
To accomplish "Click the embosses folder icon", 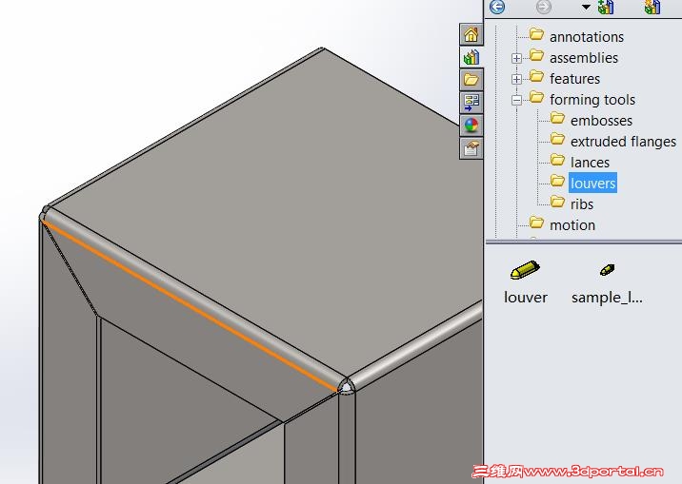I will pos(557,118).
